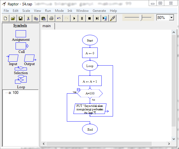Screen dimensions: 179x149
Task: Click horizontal scrollbar right arrow
Action: [x=169, y=144]
